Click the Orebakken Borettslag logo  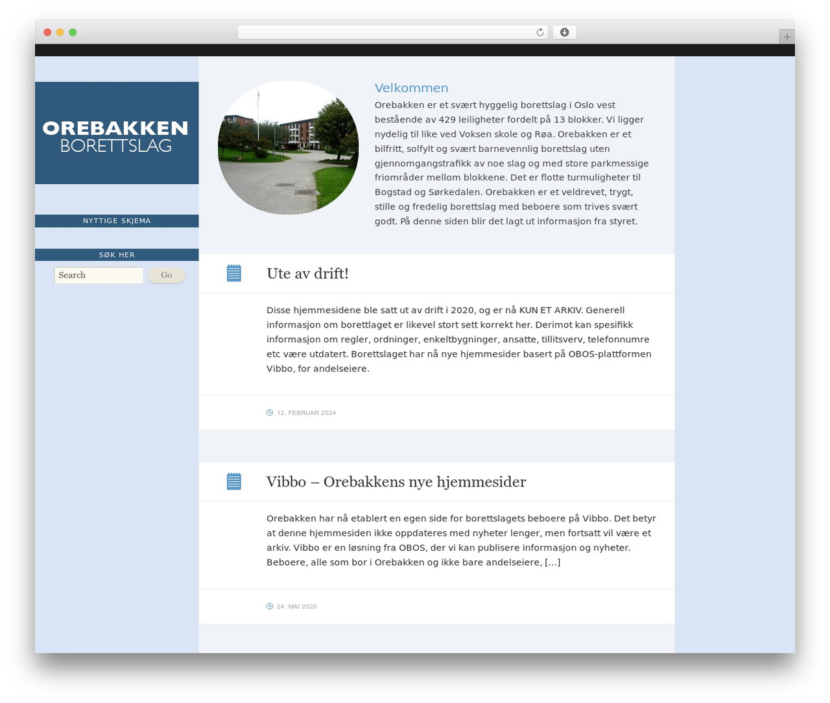pos(117,133)
